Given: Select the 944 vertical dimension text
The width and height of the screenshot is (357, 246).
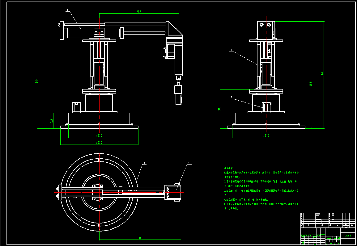Looking at the screenshot, I should pyautogui.click(x=36, y=81).
